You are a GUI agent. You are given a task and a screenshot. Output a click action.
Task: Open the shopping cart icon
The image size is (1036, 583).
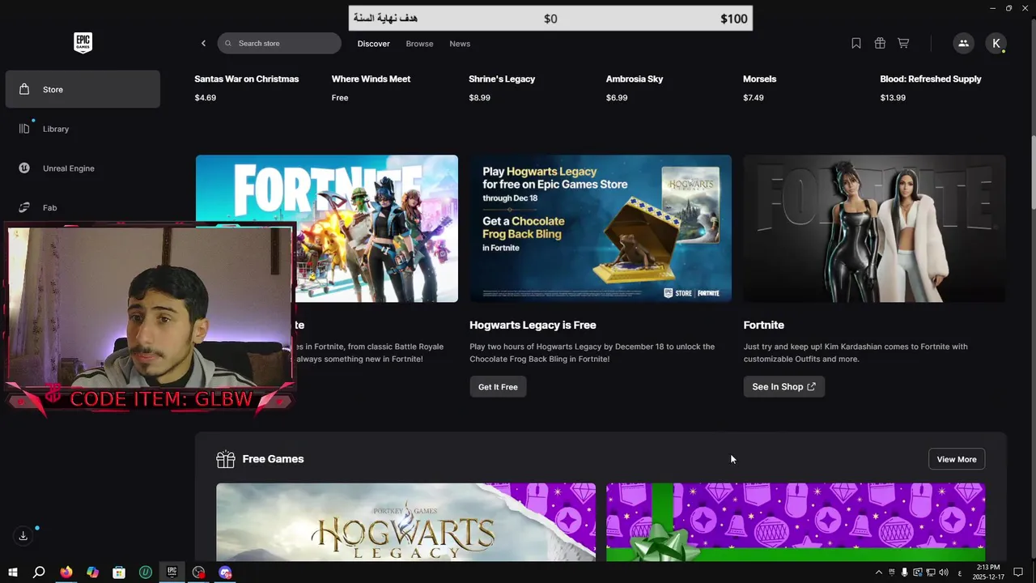tap(903, 44)
